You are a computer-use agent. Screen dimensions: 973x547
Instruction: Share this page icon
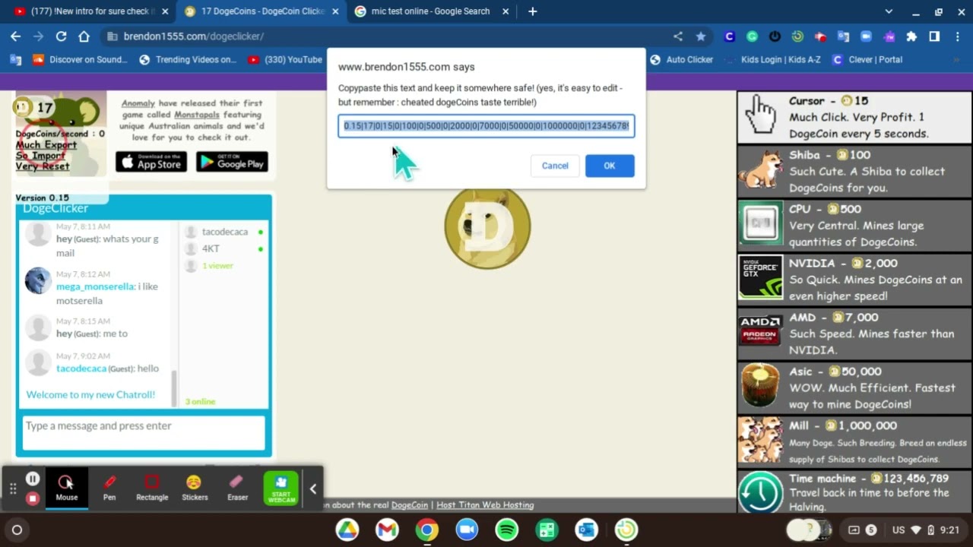(x=678, y=36)
